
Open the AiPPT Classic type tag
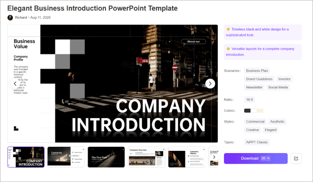257,142
